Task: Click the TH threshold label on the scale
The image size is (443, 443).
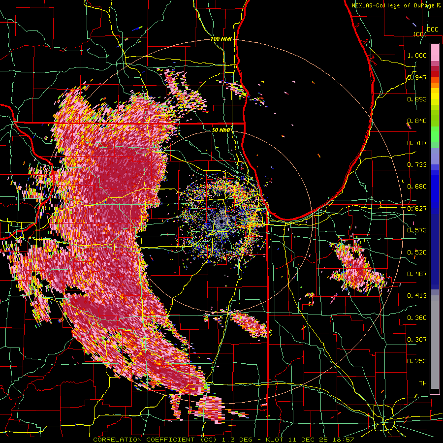Action: click(x=423, y=383)
